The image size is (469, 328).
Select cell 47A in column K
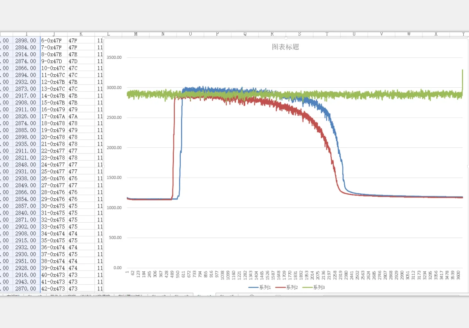pos(81,116)
